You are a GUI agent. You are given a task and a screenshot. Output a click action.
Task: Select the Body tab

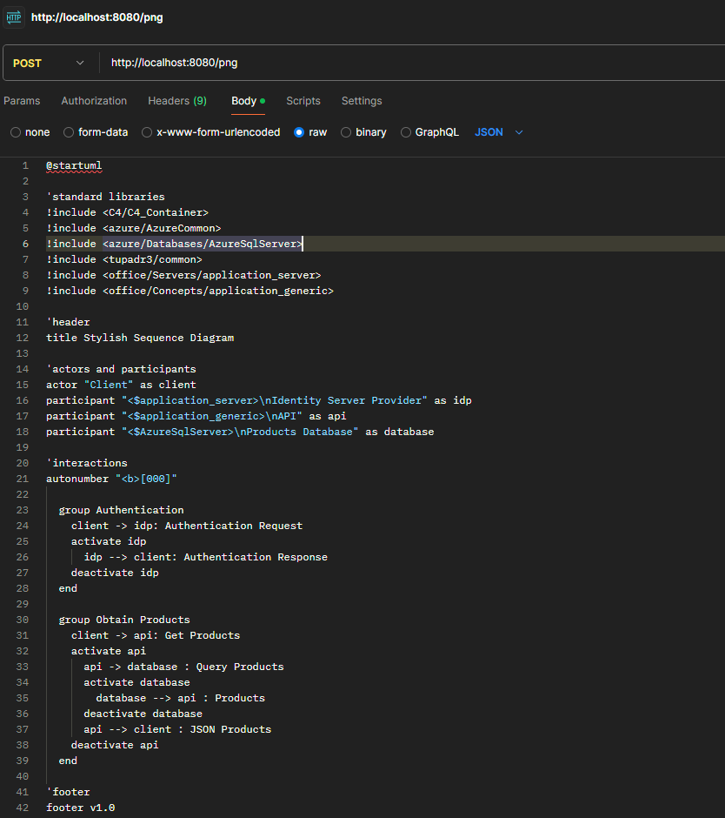tap(248, 101)
